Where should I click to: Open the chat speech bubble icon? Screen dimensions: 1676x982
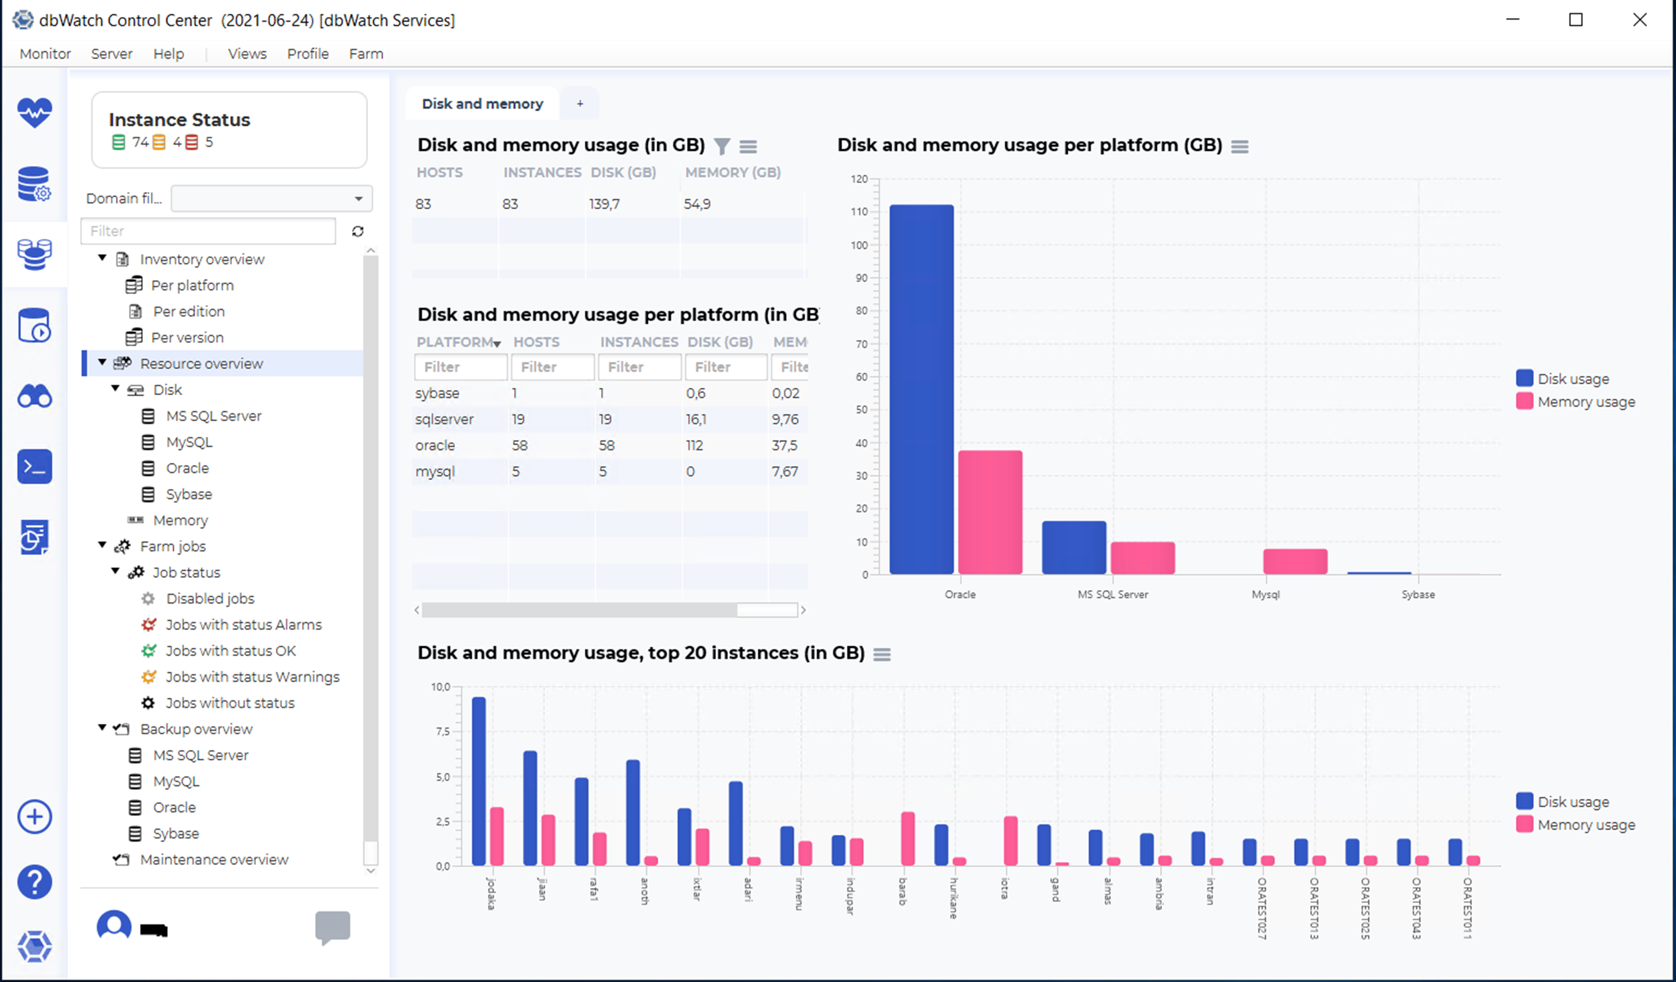point(332,926)
